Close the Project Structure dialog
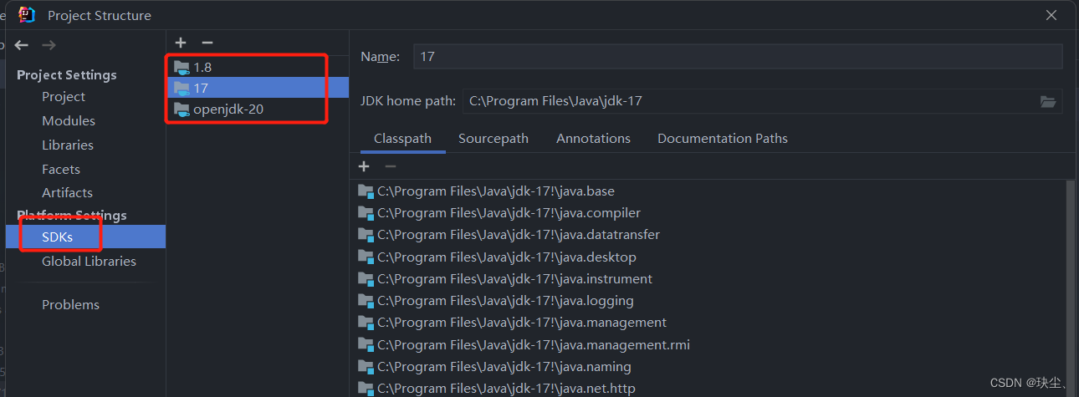This screenshot has width=1079, height=397. 1051,14
